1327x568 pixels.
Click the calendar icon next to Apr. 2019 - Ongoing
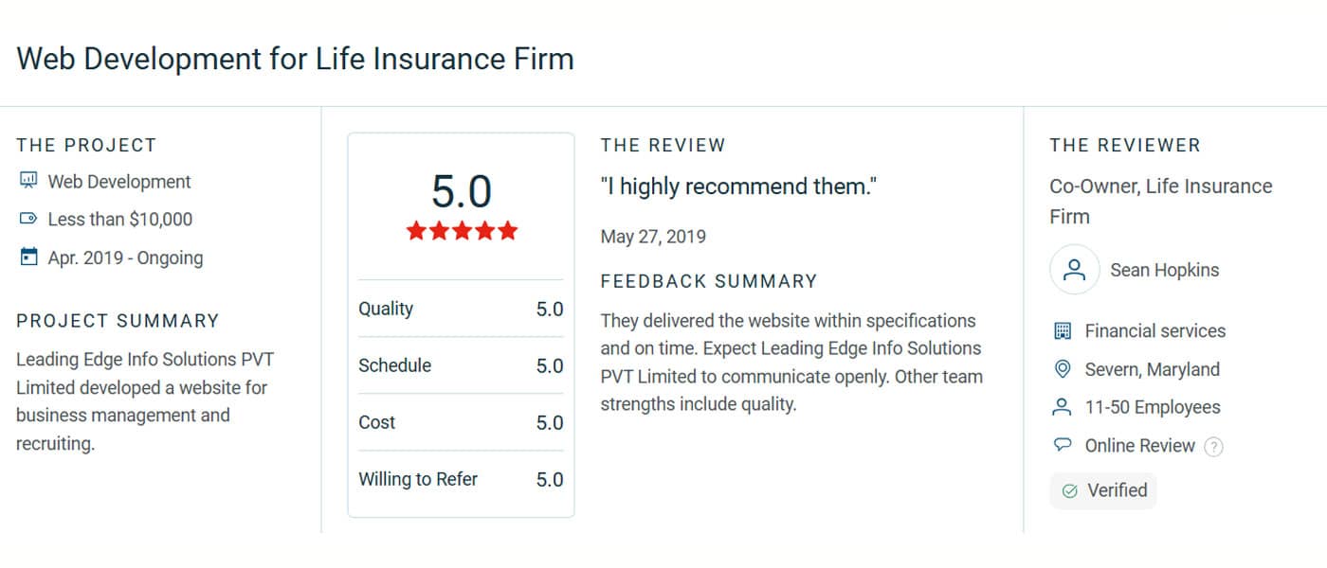click(30, 257)
